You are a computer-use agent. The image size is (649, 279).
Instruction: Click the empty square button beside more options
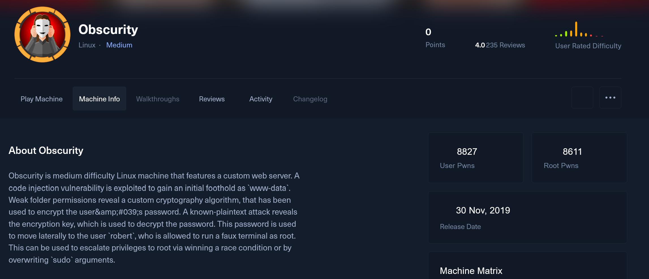pos(582,98)
